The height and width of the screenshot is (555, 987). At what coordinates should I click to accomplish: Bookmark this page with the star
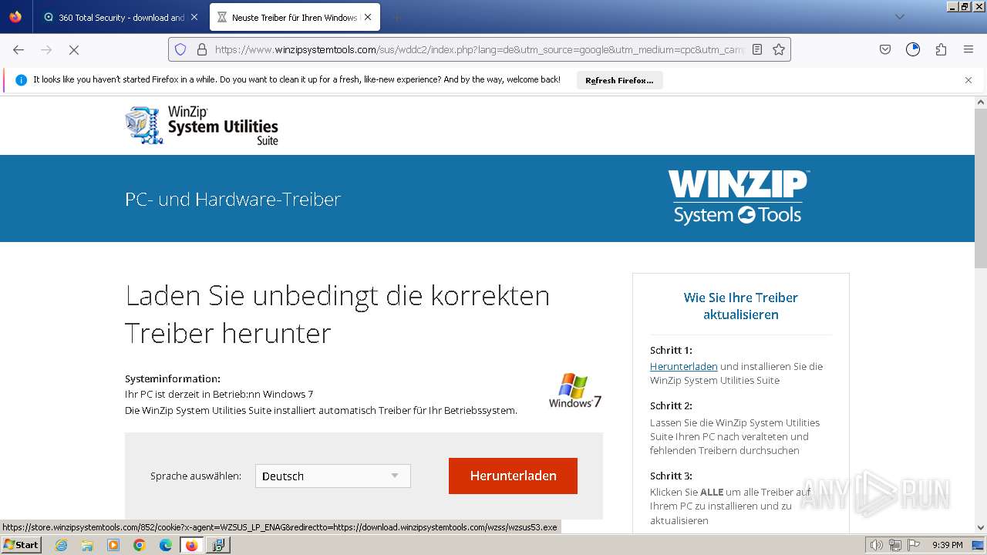point(779,49)
